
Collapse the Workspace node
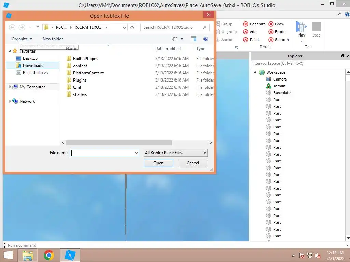point(255,72)
